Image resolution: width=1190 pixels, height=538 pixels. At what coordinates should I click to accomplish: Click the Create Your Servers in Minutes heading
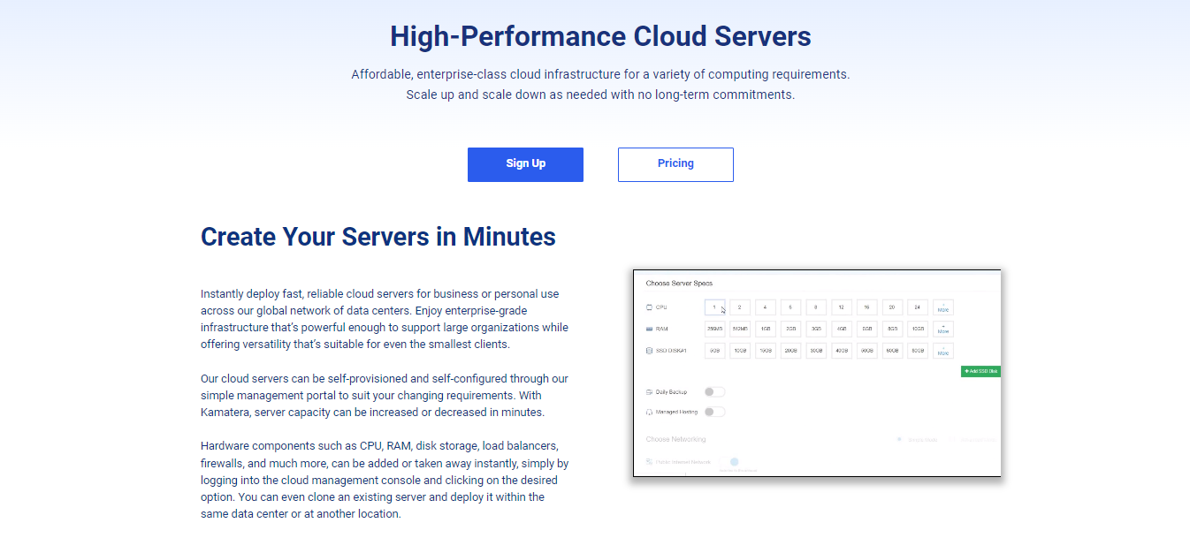(x=378, y=237)
